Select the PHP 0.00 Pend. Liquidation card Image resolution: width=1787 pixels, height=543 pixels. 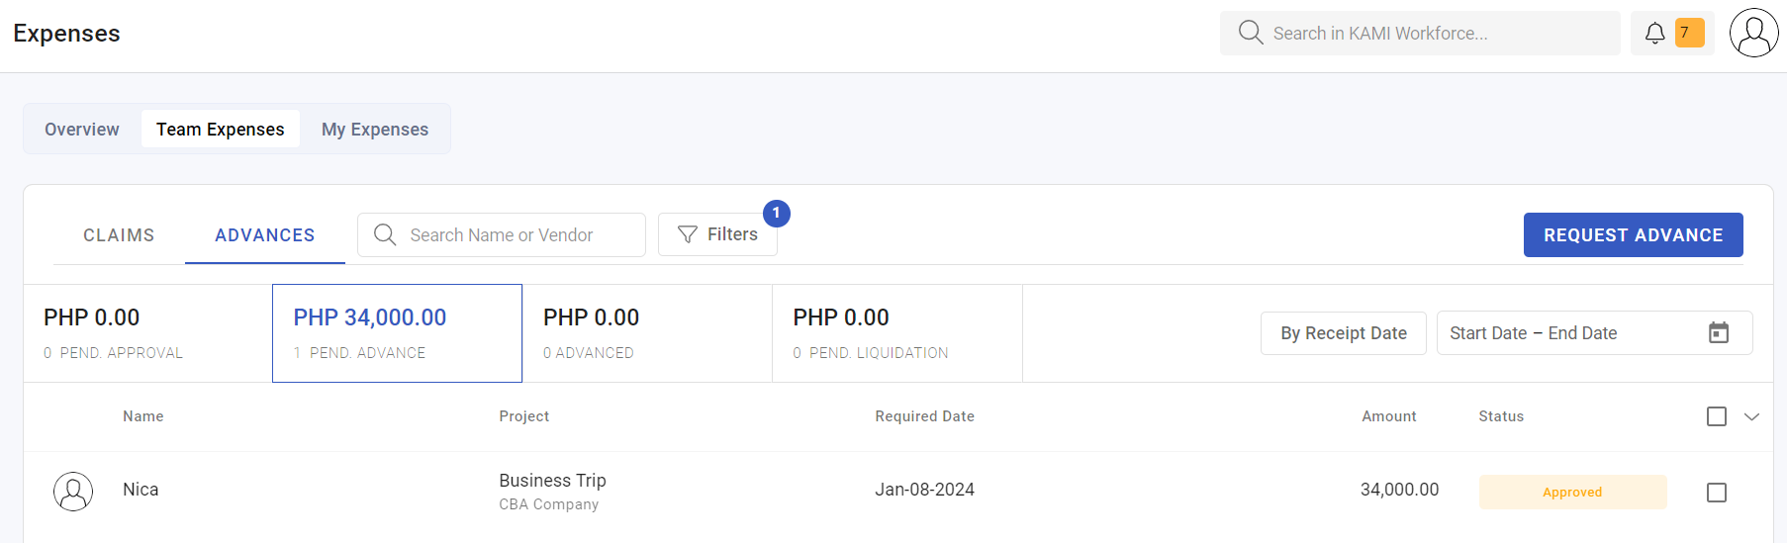coord(896,333)
